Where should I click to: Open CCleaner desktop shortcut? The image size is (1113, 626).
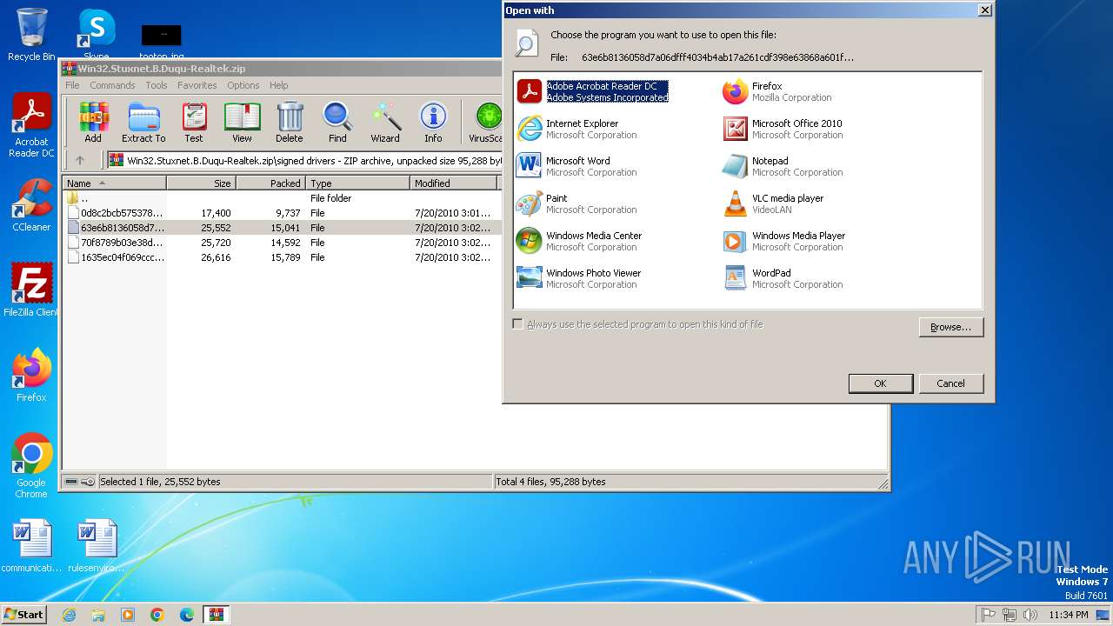(31, 206)
